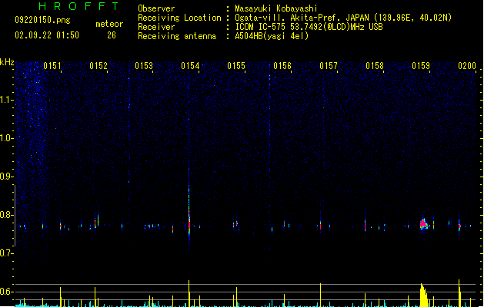Click the 1.1 kHz axis label
The height and width of the screenshot is (307, 484).
coord(6,100)
